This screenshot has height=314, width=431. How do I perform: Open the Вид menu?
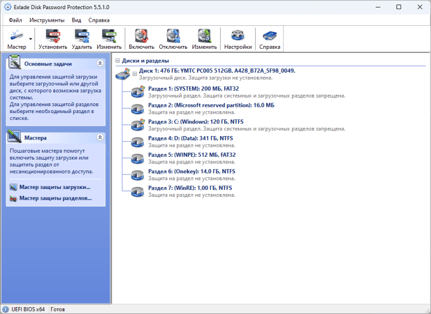(x=76, y=20)
